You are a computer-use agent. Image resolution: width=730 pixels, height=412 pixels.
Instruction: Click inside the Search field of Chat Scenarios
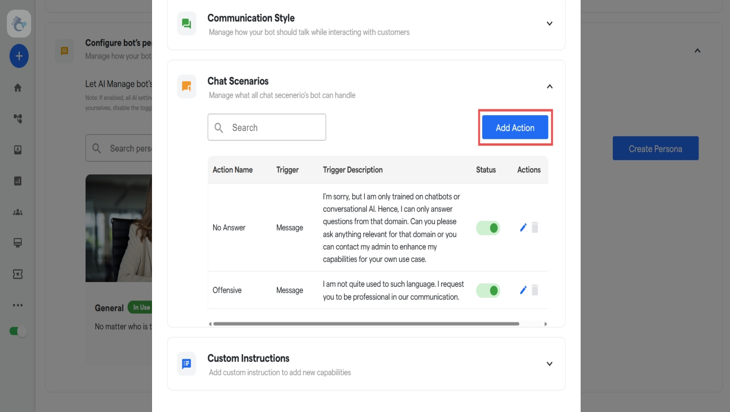point(267,127)
